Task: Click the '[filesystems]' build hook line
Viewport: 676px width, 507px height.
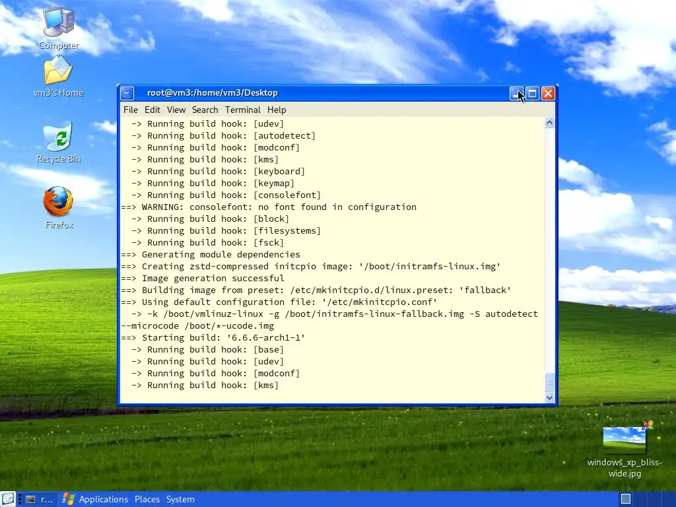Action: [226, 230]
